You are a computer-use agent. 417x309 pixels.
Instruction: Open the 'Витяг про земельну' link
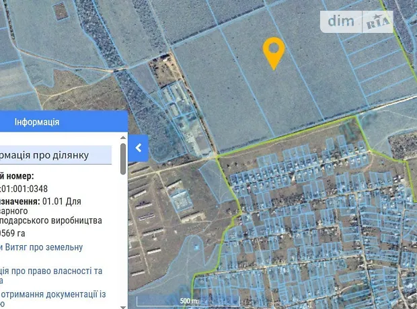tap(44, 247)
